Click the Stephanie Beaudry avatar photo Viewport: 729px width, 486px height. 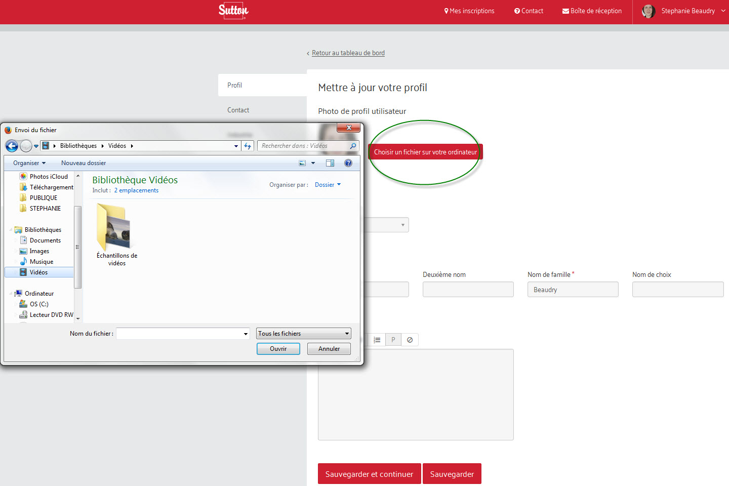pos(649,11)
